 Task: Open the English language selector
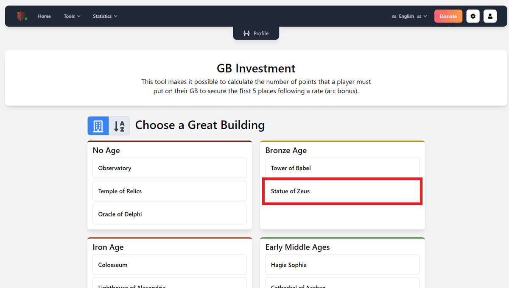pyautogui.click(x=409, y=16)
